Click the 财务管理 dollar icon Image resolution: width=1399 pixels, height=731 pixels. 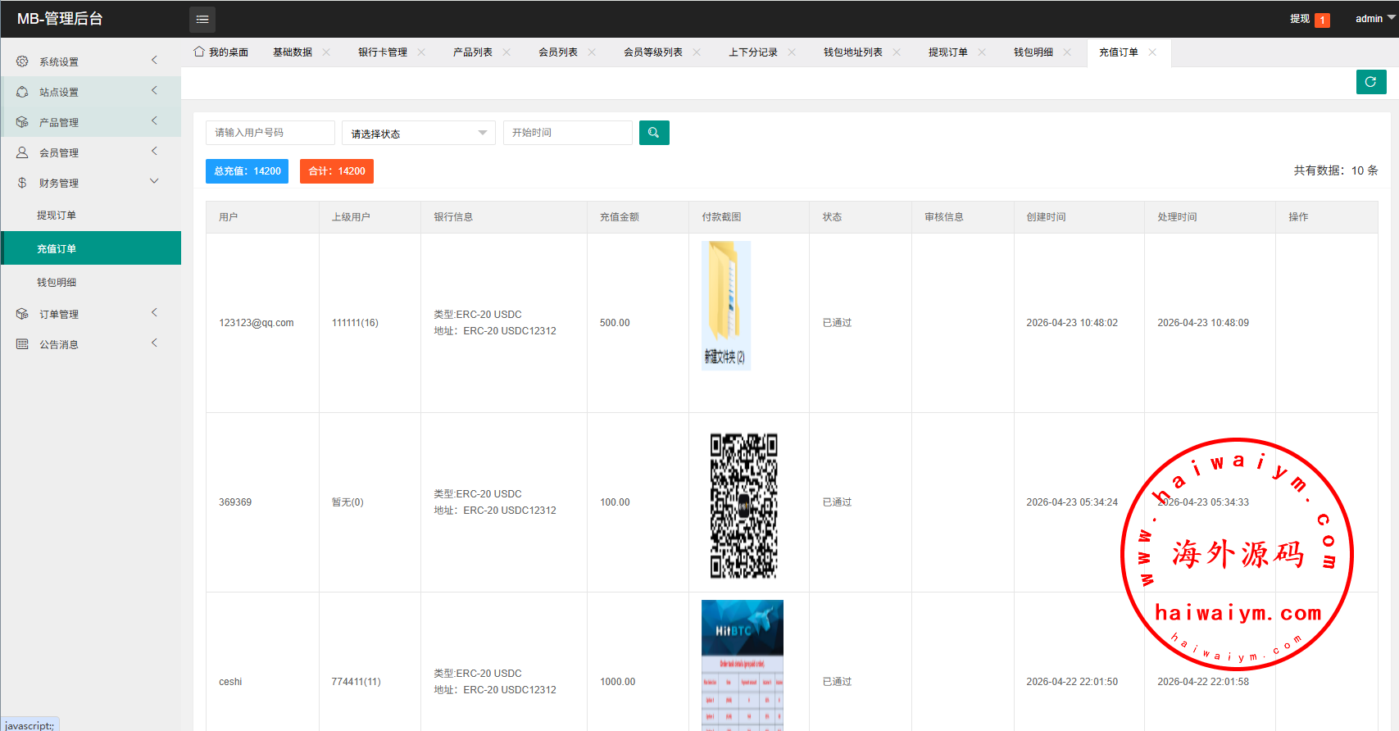tap(22, 183)
